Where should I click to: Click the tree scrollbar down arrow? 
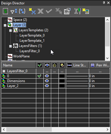(108, 58)
